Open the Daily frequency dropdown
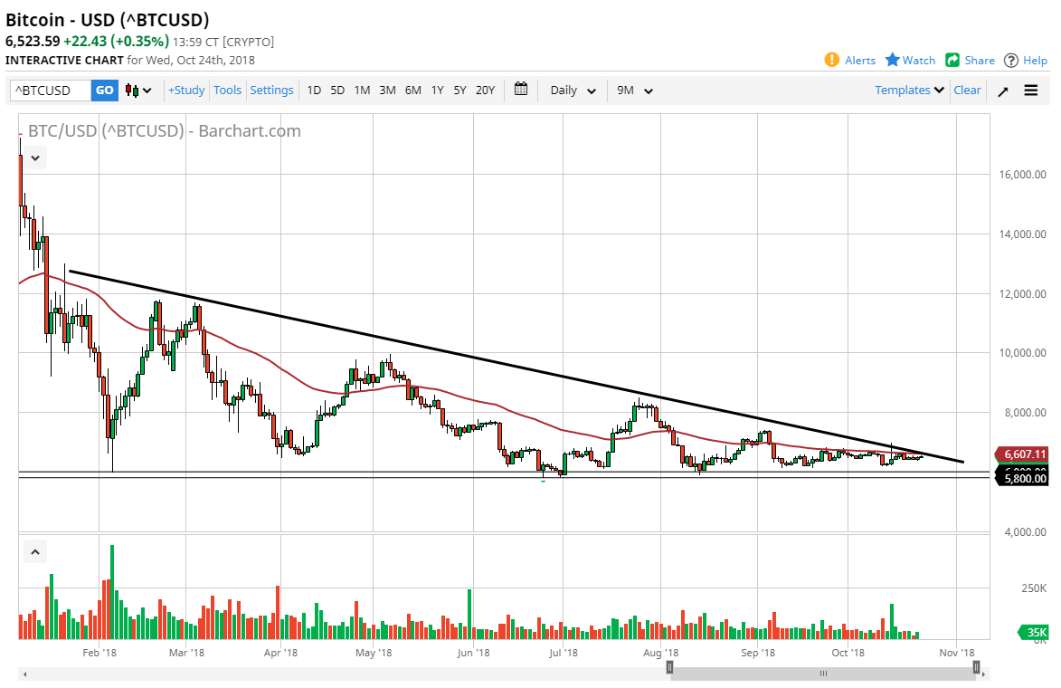Image resolution: width=1061 pixels, height=688 pixels. (571, 91)
